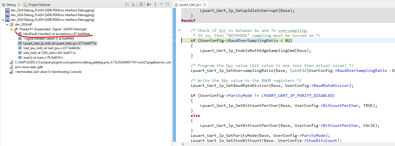This screenshot has height=146, width=395.
Task: Select Lpuart_Uart_Ip_Init() stack frame
Action: click(60, 43)
